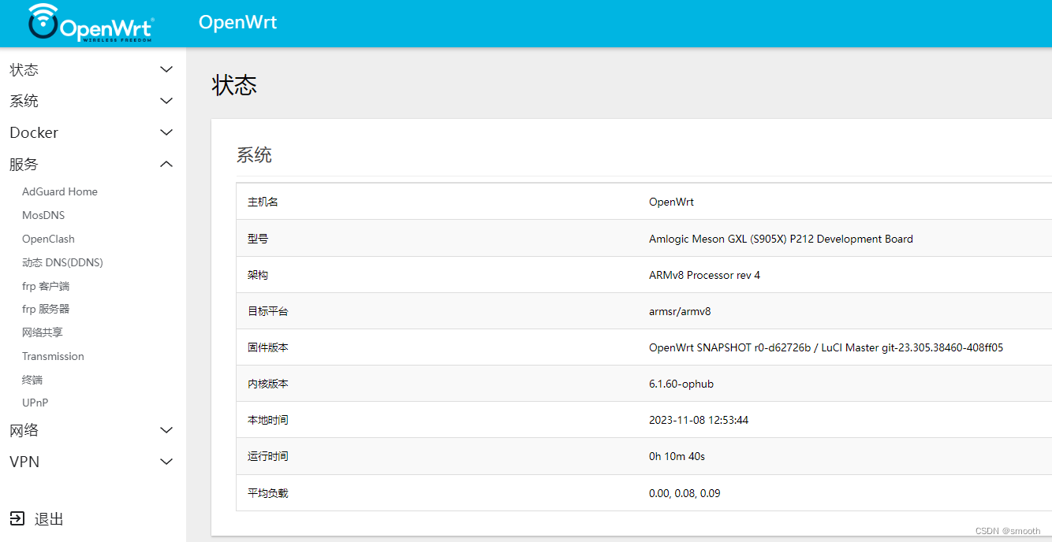Click the Amlogic Meson GXL model value

(781, 239)
